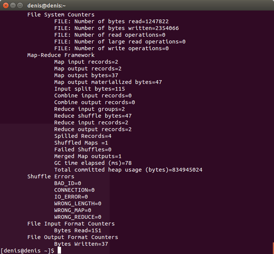Click the 'GC time elapsed (ms)=78' line
The width and height of the screenshot is (274, 254).
pyautogui.click(x=93, y=163)
